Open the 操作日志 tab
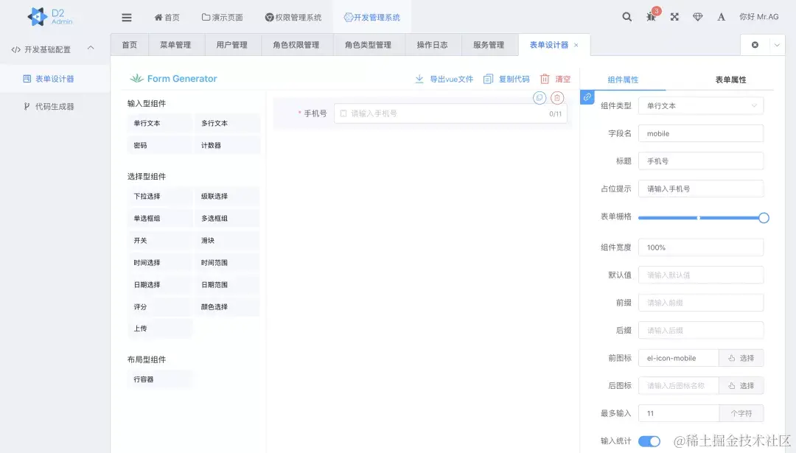 click(x=433, y=44)
